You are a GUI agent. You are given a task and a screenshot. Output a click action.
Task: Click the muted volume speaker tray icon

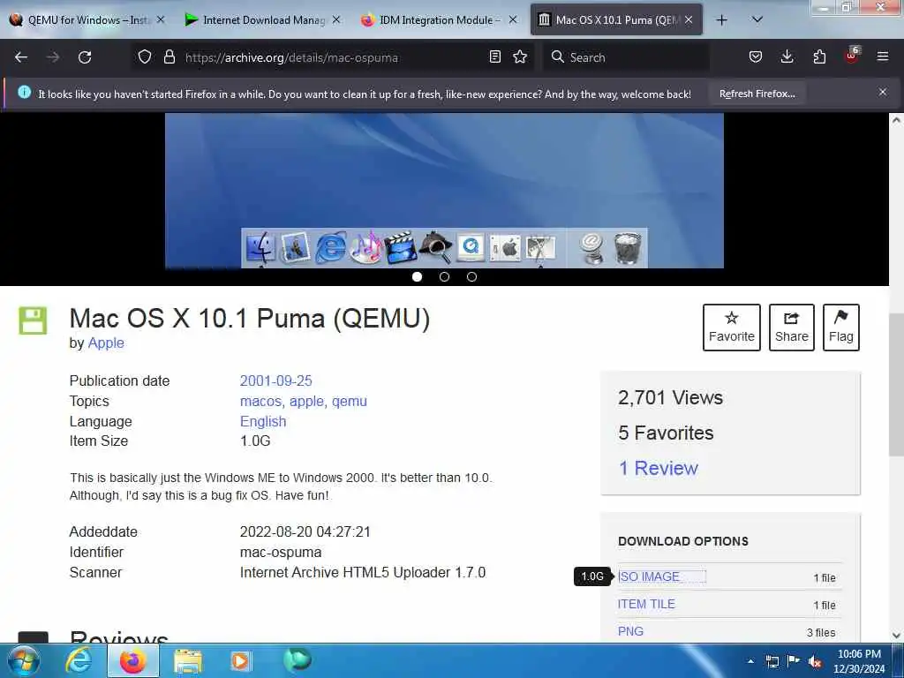815,662
